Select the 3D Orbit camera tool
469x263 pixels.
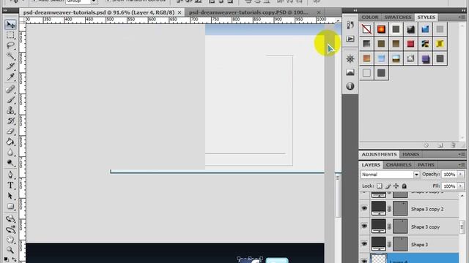[x=10, y=229]
